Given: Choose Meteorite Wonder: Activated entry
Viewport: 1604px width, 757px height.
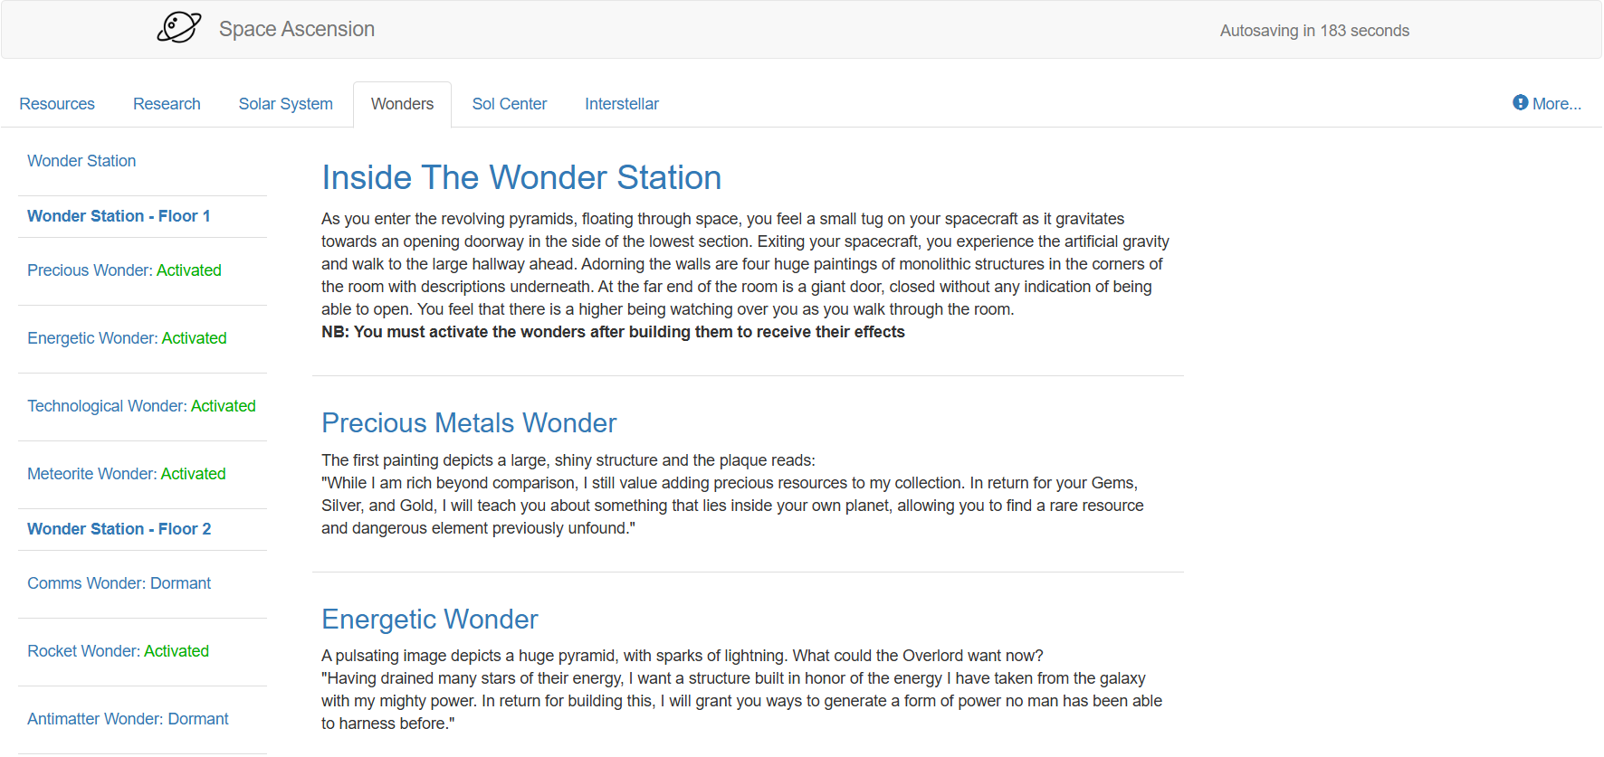Looking at the screenshot, I should pyautogui.click(x=127, y=474).
